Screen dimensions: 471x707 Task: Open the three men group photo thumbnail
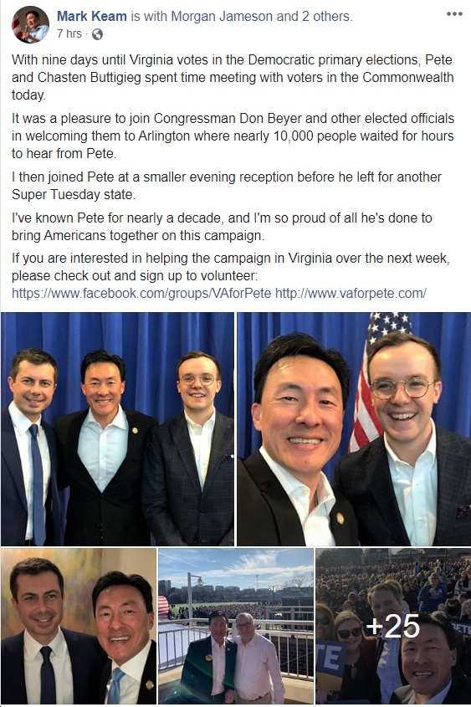pyautogui.click(x=117, y=428)
